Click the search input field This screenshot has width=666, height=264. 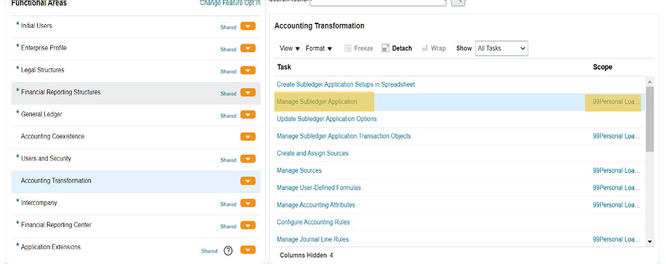pyautogui.click(x=377, y=3)
